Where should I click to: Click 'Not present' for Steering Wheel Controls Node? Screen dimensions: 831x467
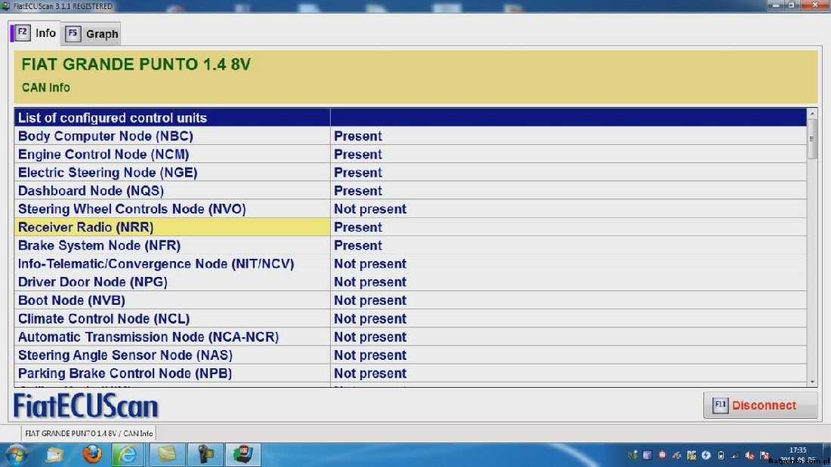click(x=370, y=209)
